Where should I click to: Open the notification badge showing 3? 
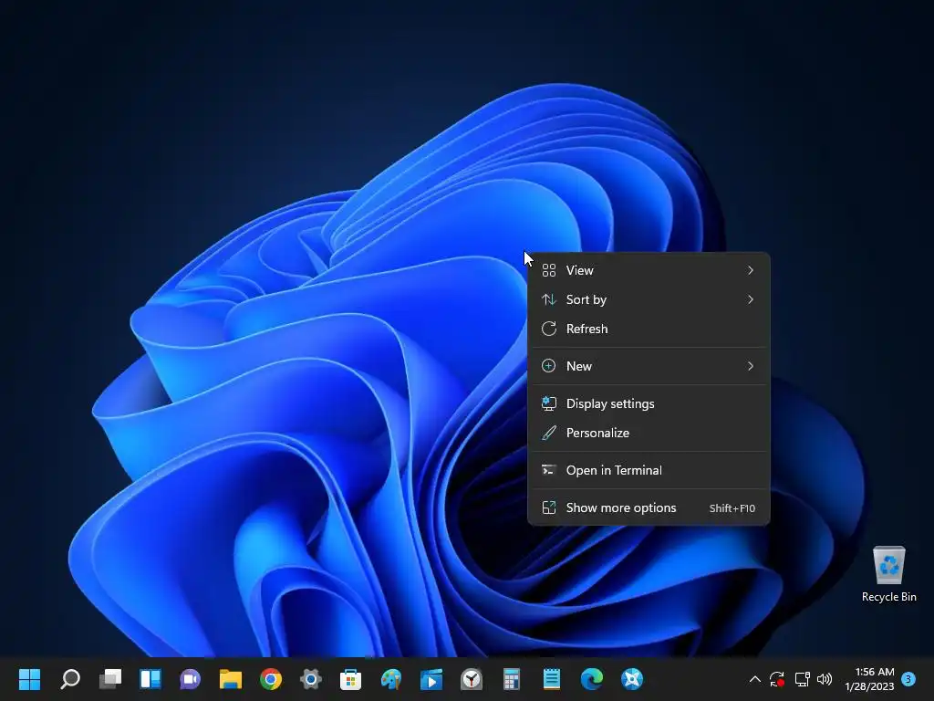(908, 679)
